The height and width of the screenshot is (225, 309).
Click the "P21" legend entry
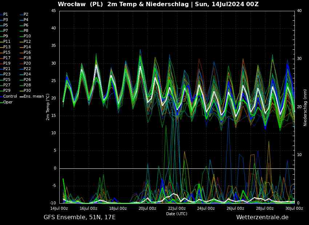click(x=7, y=69)
